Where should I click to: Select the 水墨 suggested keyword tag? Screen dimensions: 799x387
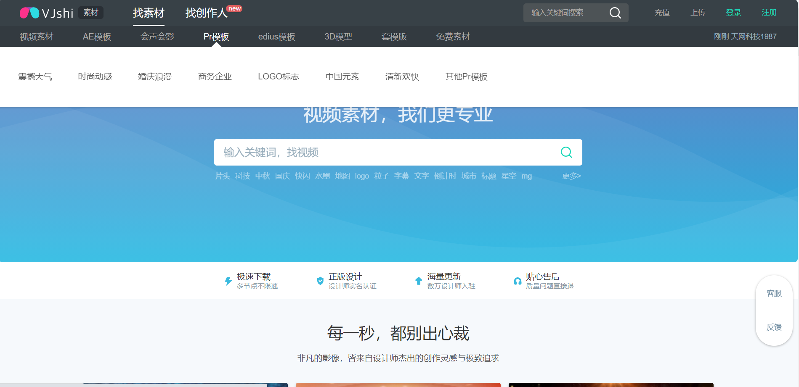322,176
